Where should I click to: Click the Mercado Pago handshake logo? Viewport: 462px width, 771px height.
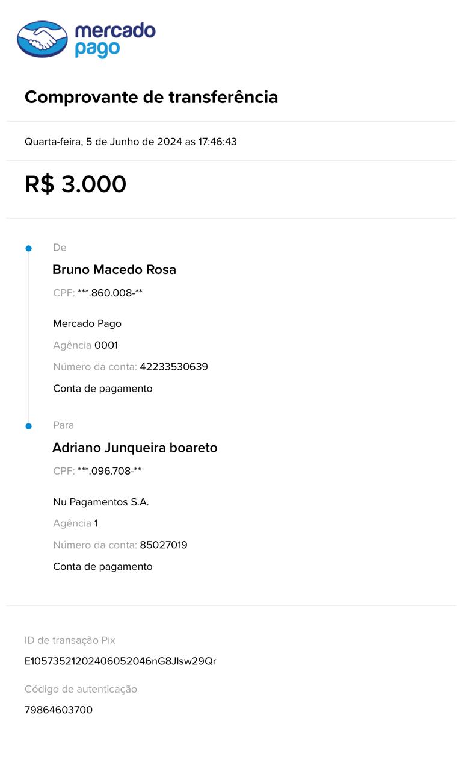tap(42, 39)
